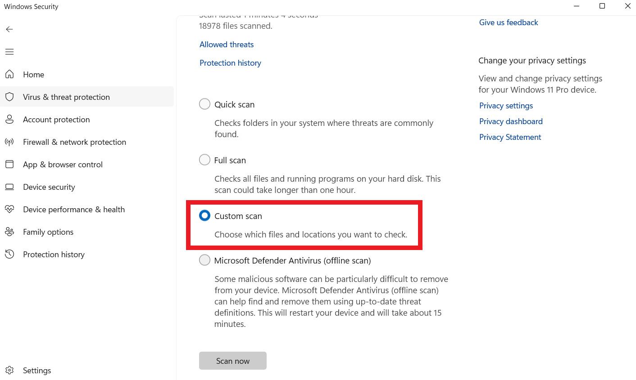Click the clock icon for Protection history
The height and width of the screenshot is (380, 636).
click(9, 254)
